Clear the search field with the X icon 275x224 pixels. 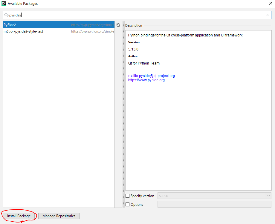[268, 15]
